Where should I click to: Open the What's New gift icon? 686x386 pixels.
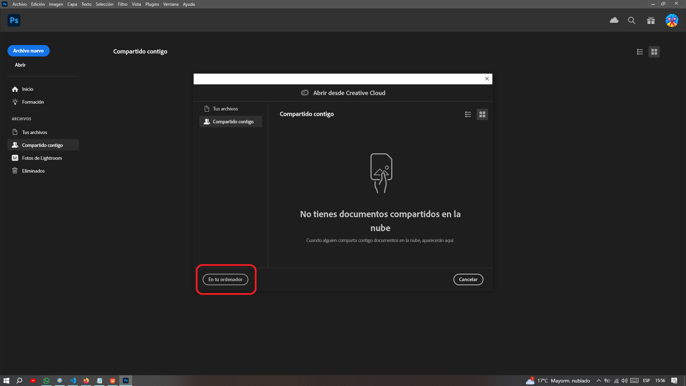pos(651,20)
